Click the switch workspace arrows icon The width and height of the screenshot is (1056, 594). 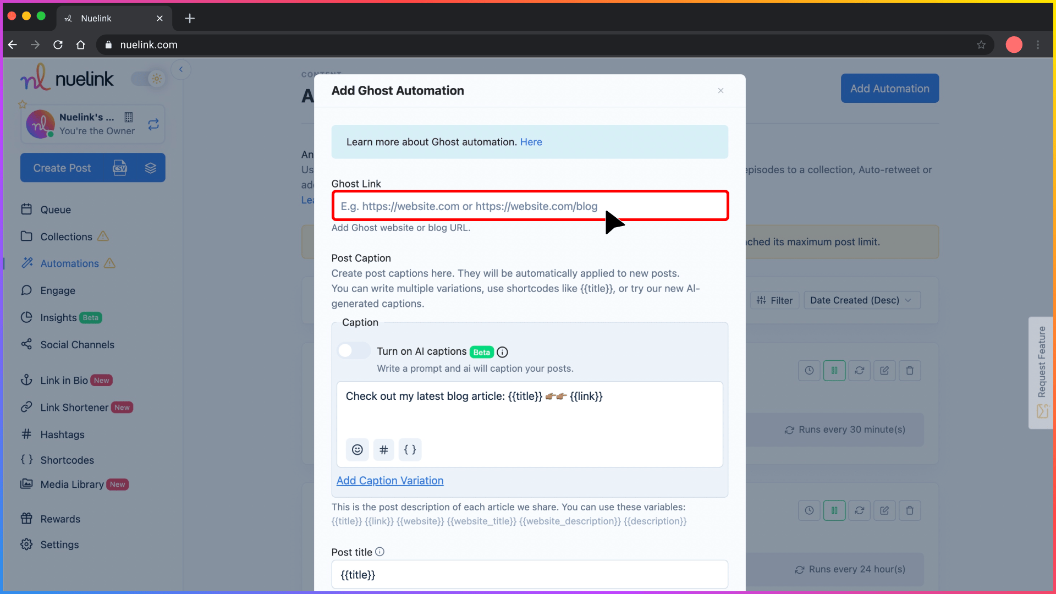pos(153,124)
